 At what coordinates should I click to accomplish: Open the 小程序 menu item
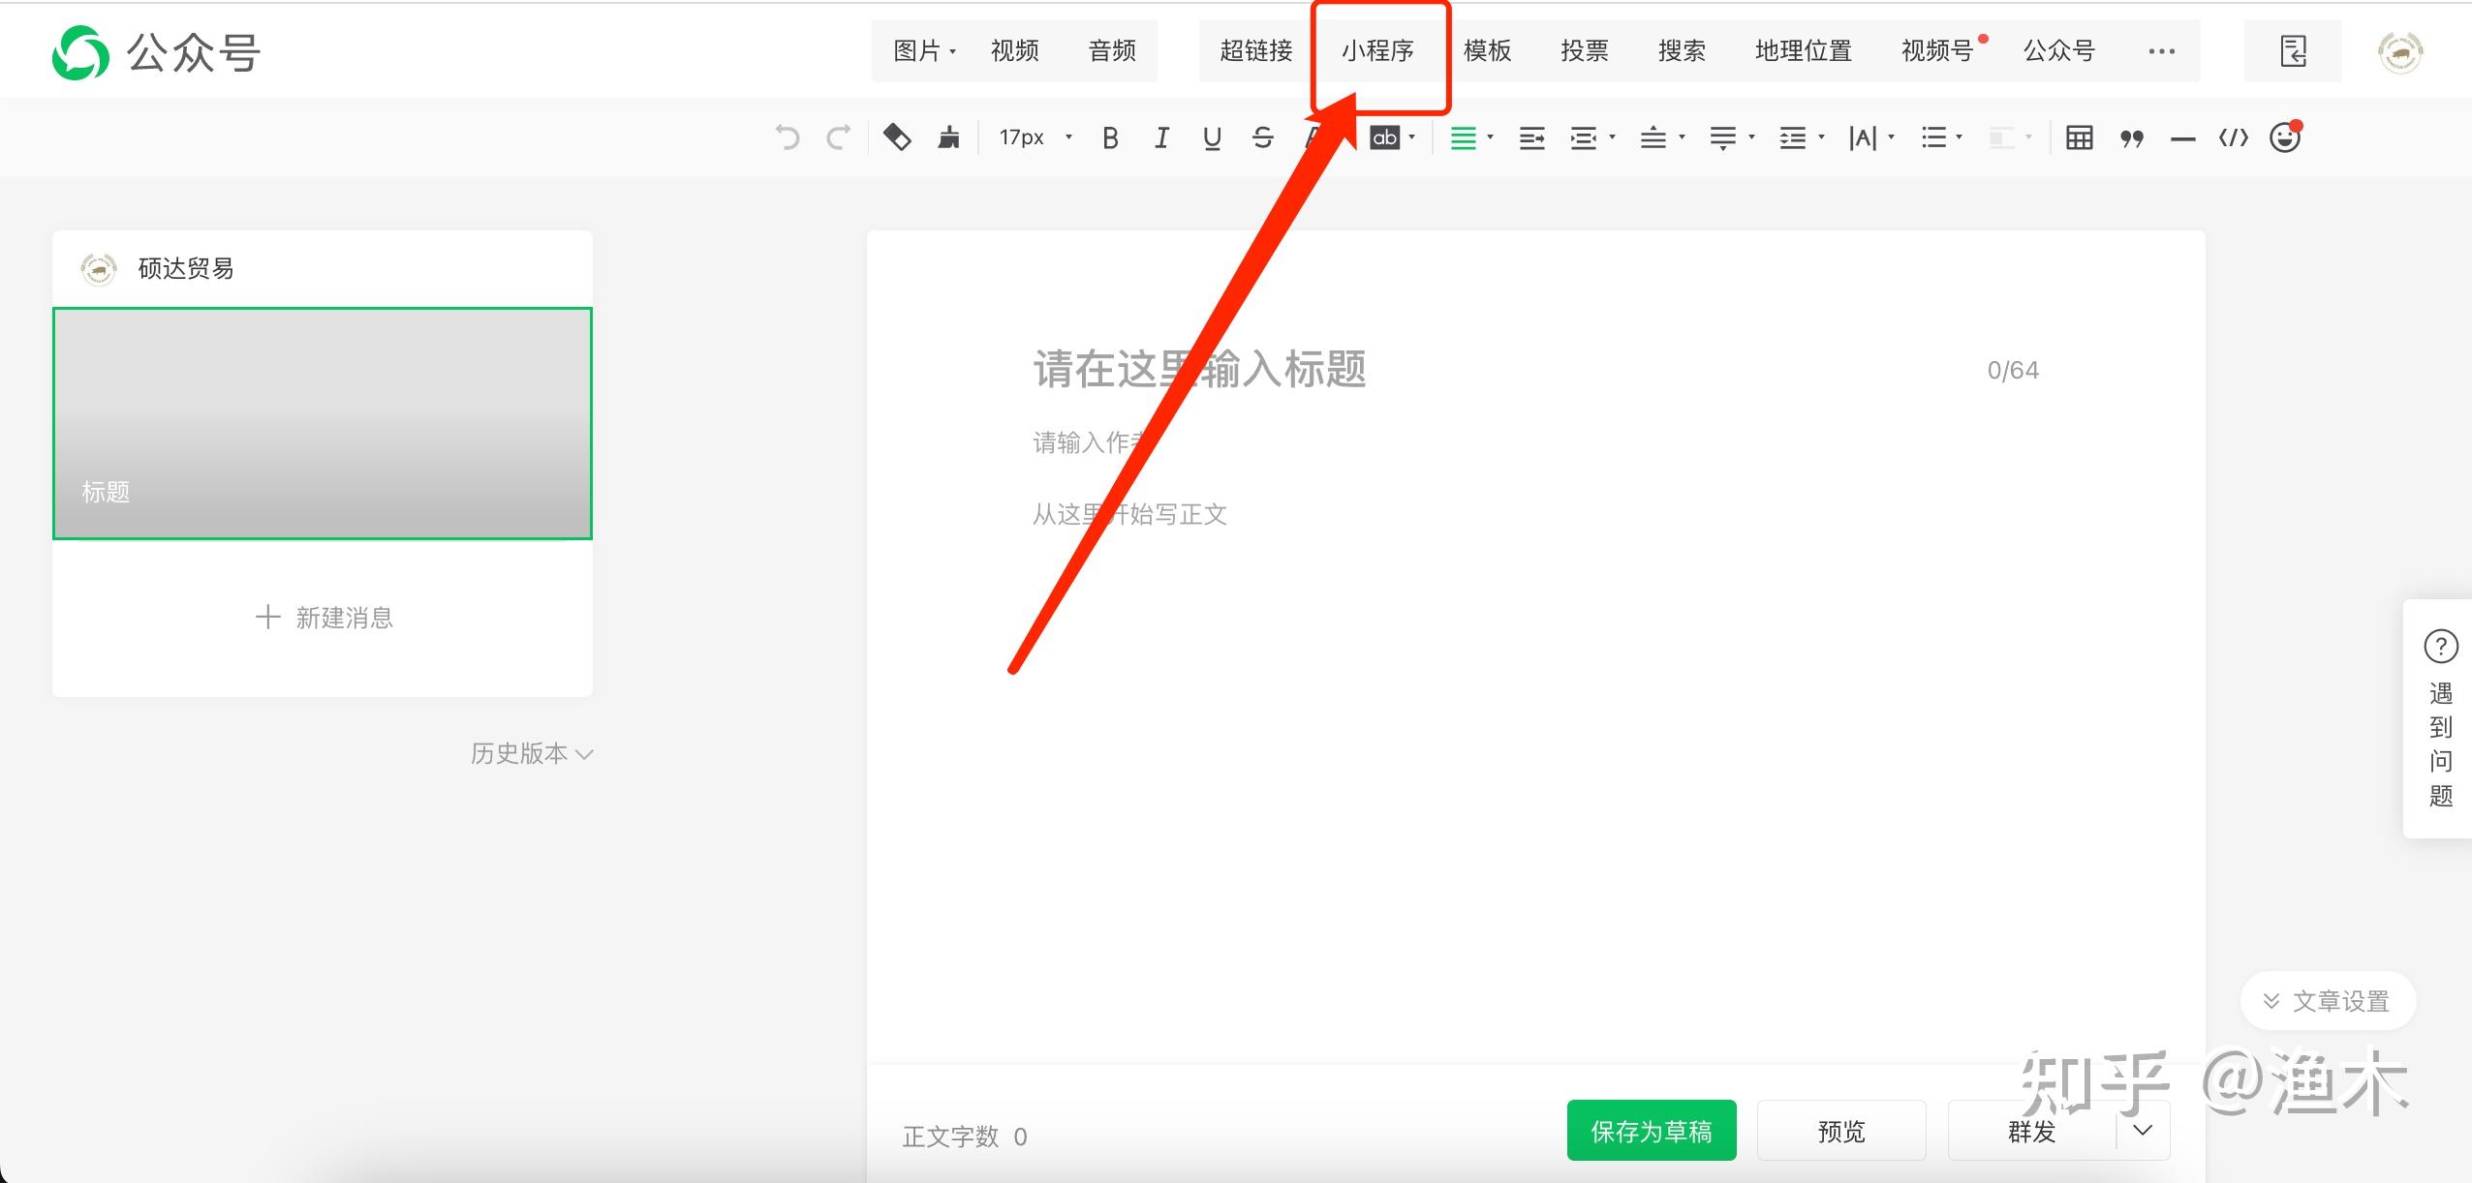[x=1377, y=50]
